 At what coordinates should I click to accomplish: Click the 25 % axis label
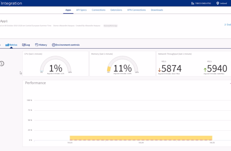[30, 130]
